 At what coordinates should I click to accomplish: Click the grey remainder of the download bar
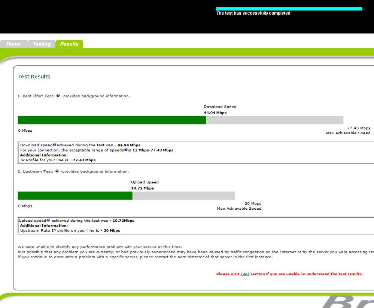275,120
